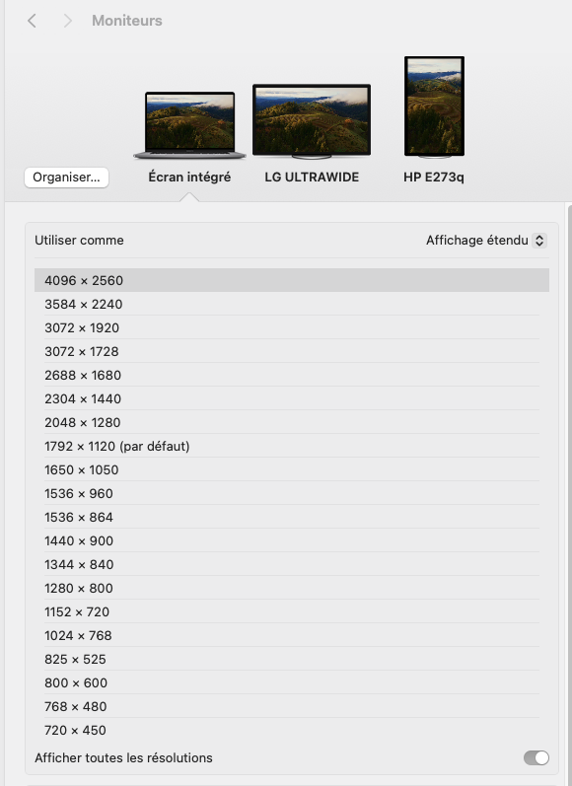572x786 pixels.
Task: Choose 720 × 450 resolution
Action: (292, 730)
